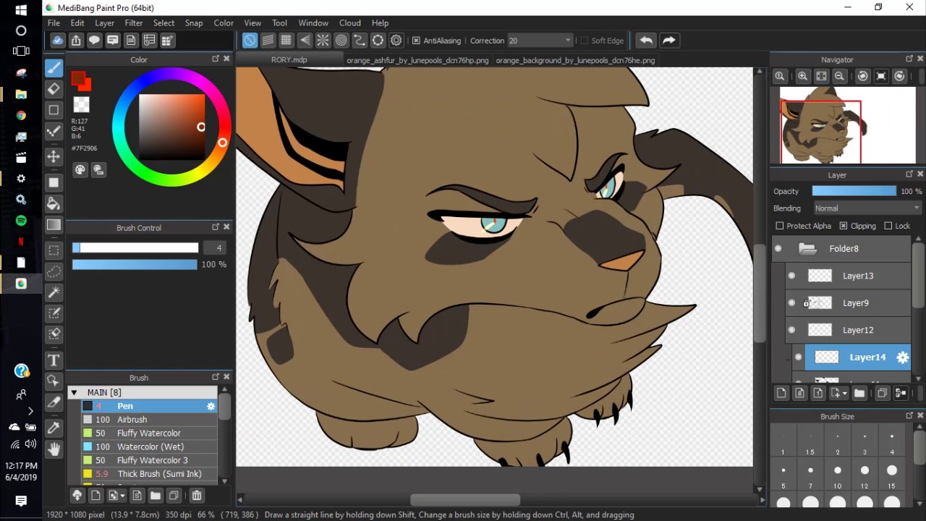Image resolution: width=926 pixels, height=521 pixels.
Task: Open the Snap menu
Action: point(194,22)
